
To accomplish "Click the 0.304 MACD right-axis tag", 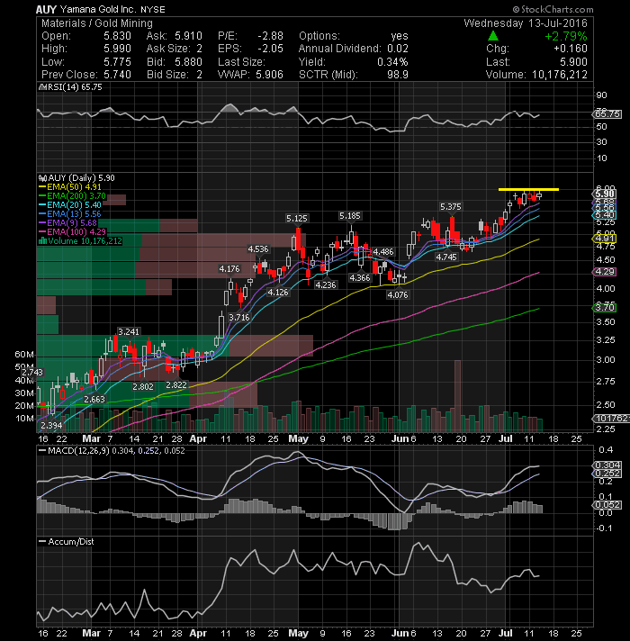I will pyautogui.click(x=607, y=465).
